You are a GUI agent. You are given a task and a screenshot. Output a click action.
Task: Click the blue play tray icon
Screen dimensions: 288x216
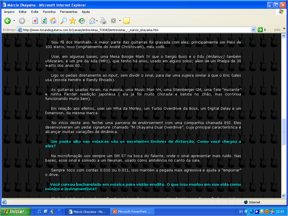click(x=257, y=212)
